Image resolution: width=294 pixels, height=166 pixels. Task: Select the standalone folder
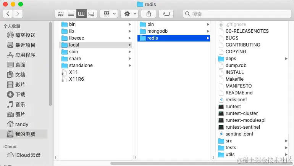[95, 65]
